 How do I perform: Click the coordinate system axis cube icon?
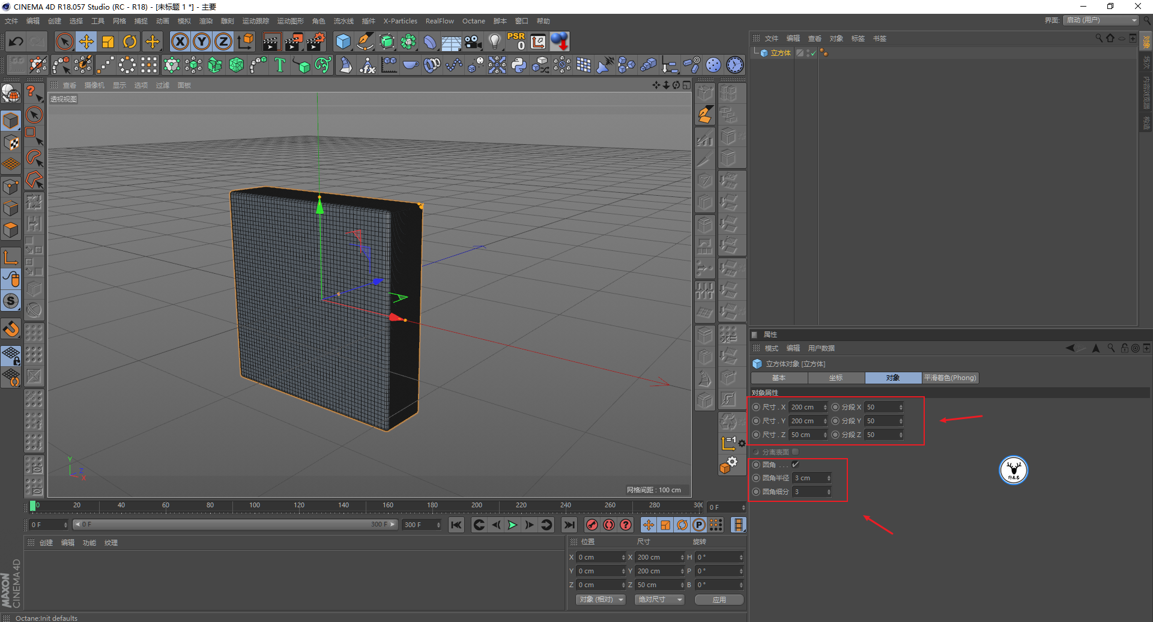tap(246, 41)
